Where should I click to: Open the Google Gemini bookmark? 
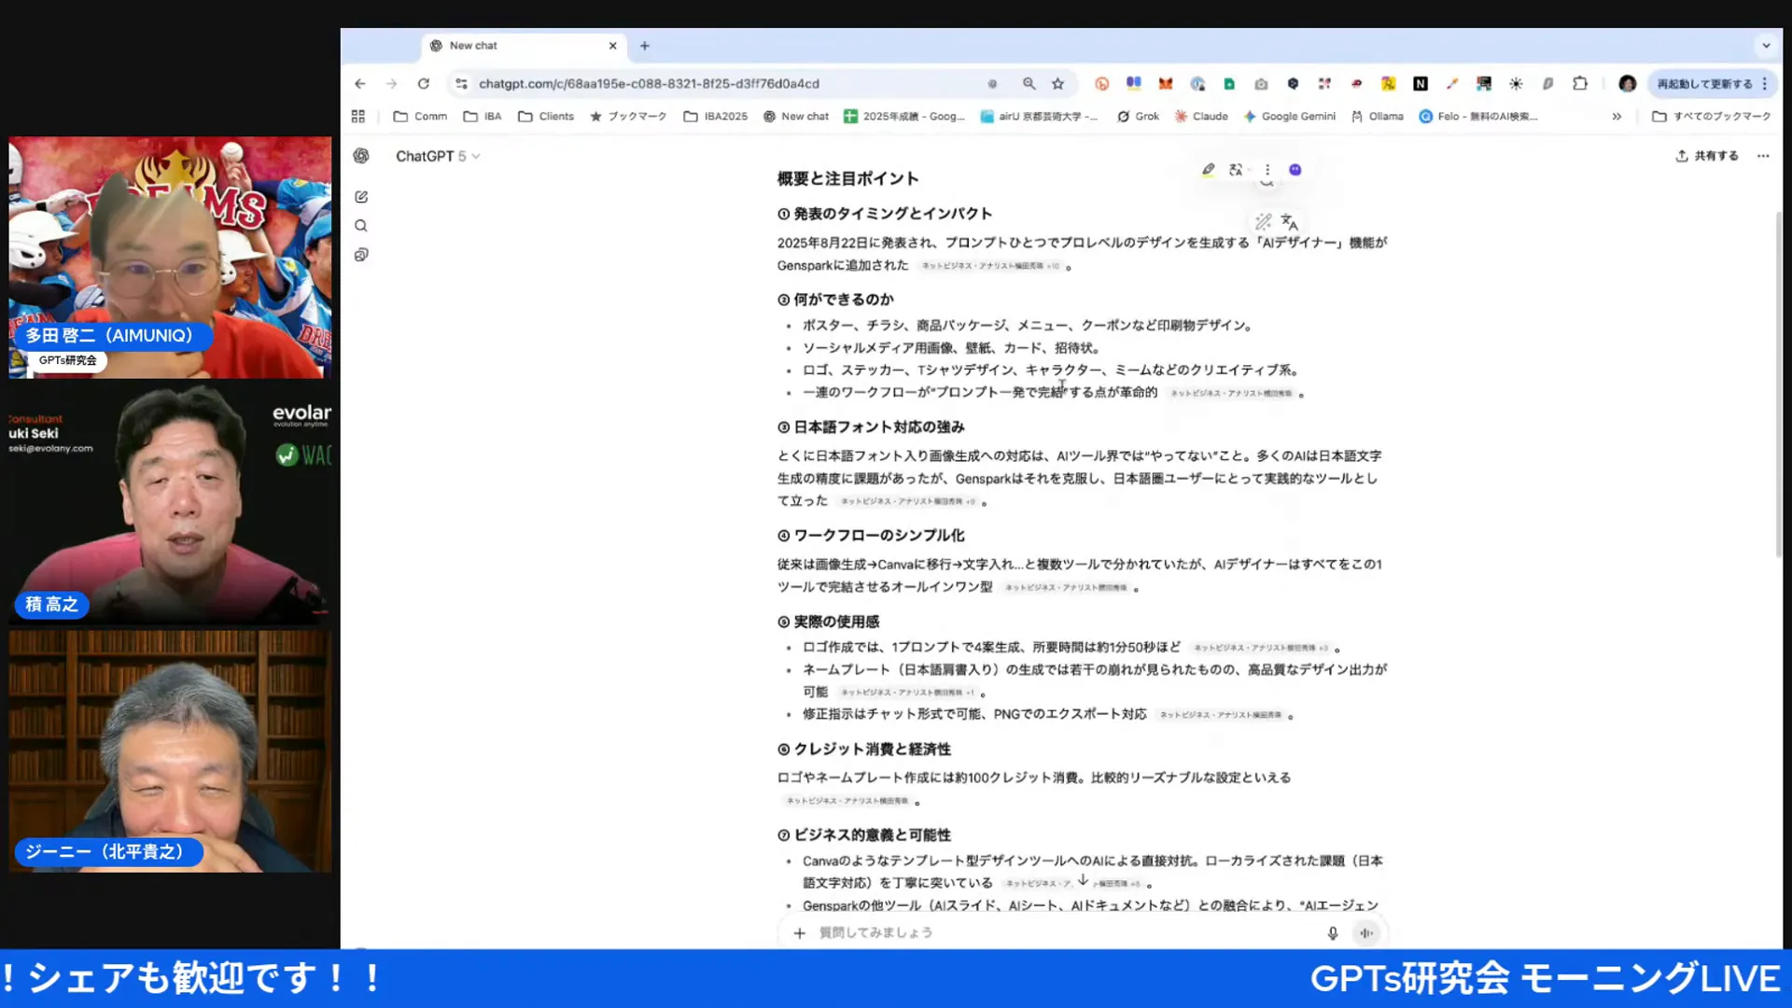[x=1289, y=117]
